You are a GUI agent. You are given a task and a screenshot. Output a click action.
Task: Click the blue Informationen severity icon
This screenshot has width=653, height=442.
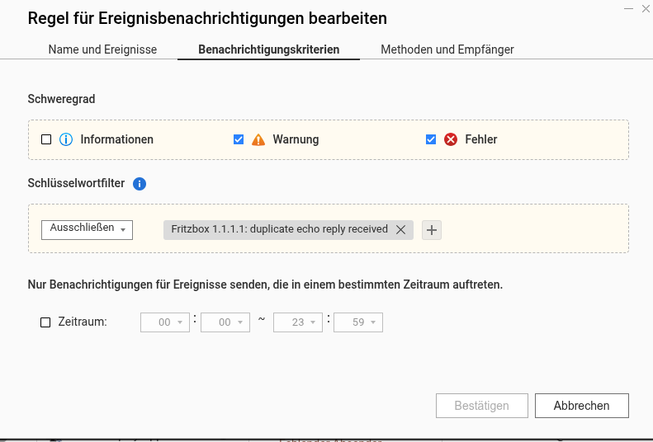click(x=67, y=139)
